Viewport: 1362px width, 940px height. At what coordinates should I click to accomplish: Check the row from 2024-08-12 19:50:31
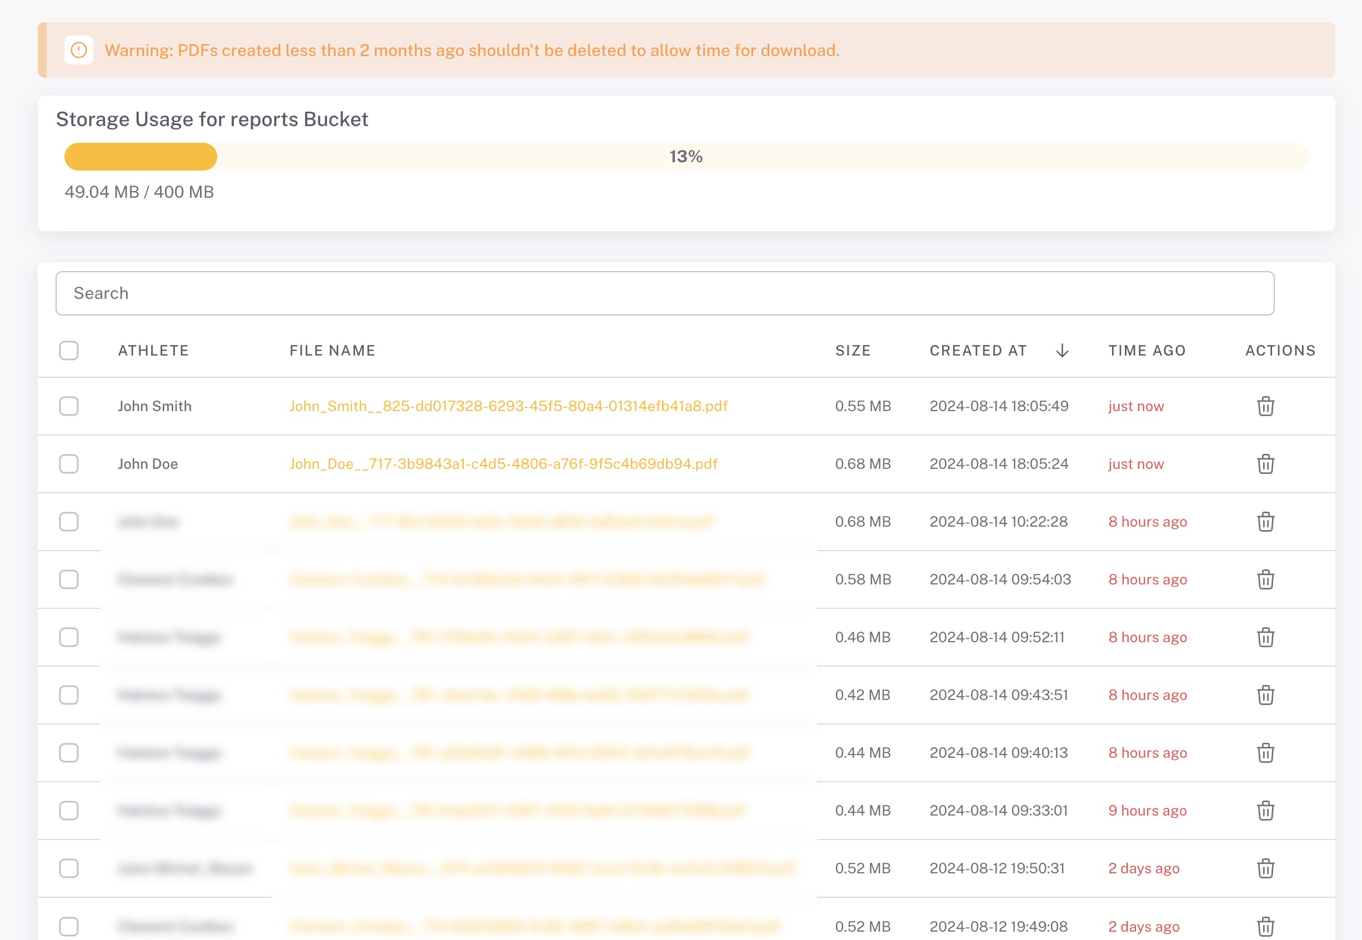[69, 868]
